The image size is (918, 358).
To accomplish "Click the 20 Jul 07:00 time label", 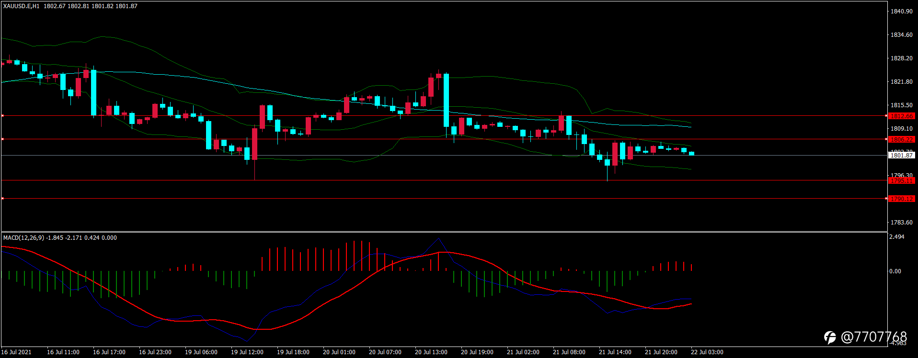I will (x=385, y=352).
